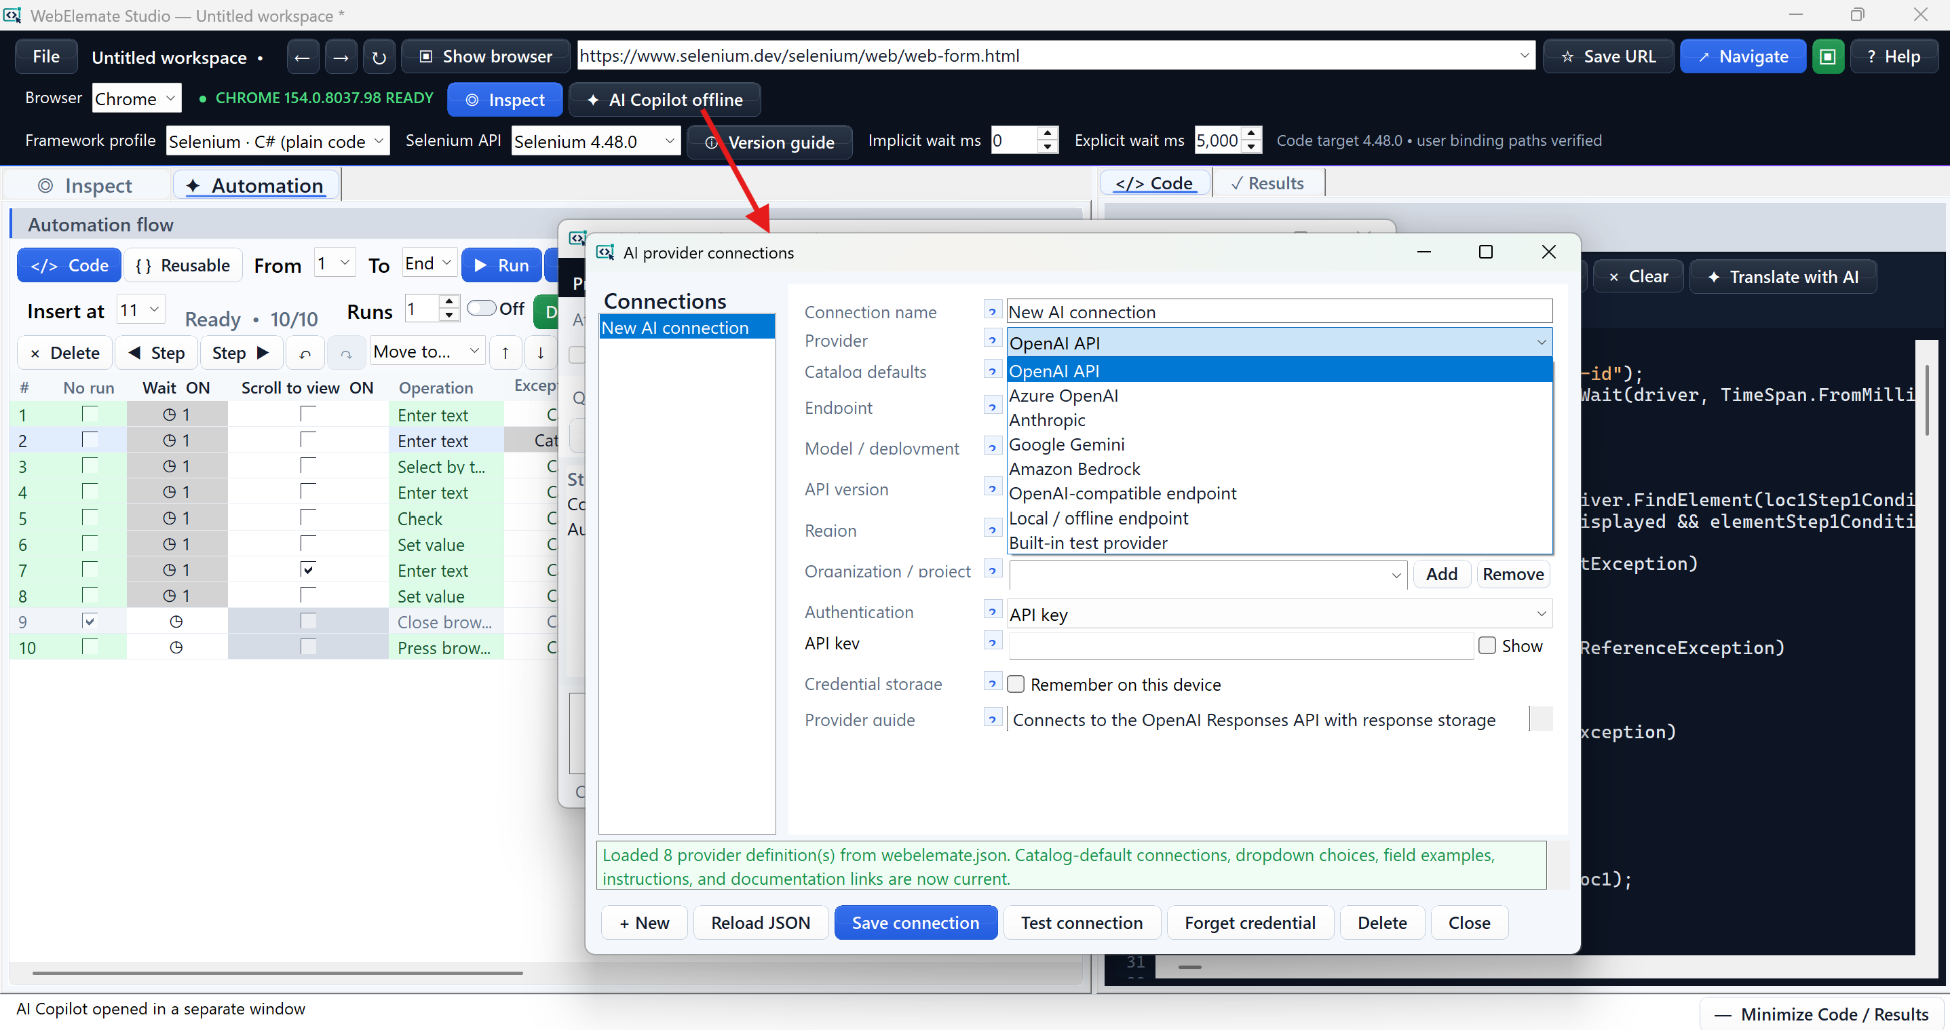The width and height of the screenshot is (1950, 1030).
Task: Go forward with the right arrow button
Action: [x=341, y=57]
